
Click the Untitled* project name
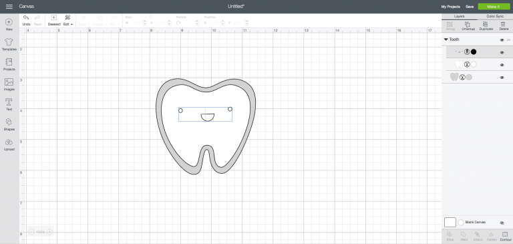click(x=236, y=7)
